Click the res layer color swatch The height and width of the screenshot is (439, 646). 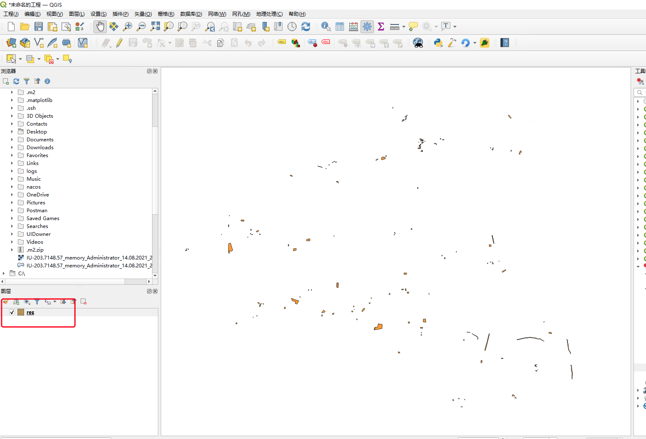[21, 312]
